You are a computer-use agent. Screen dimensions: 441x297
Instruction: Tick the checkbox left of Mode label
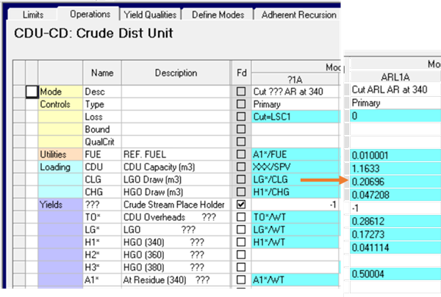32,92
